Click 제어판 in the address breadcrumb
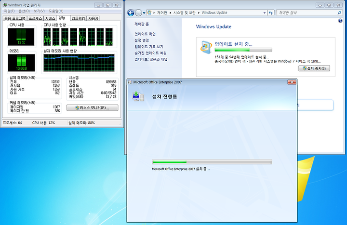This screenshot has height=225, width=347. [x=162, y=13]
